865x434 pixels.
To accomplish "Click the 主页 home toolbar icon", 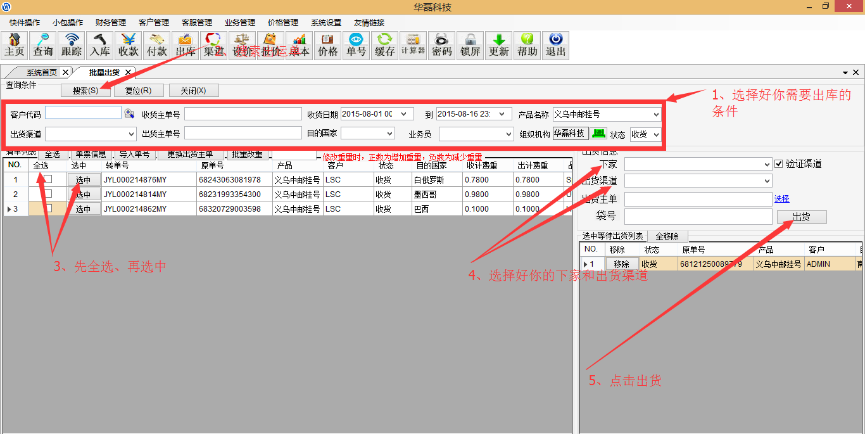I will pos(15,46).
